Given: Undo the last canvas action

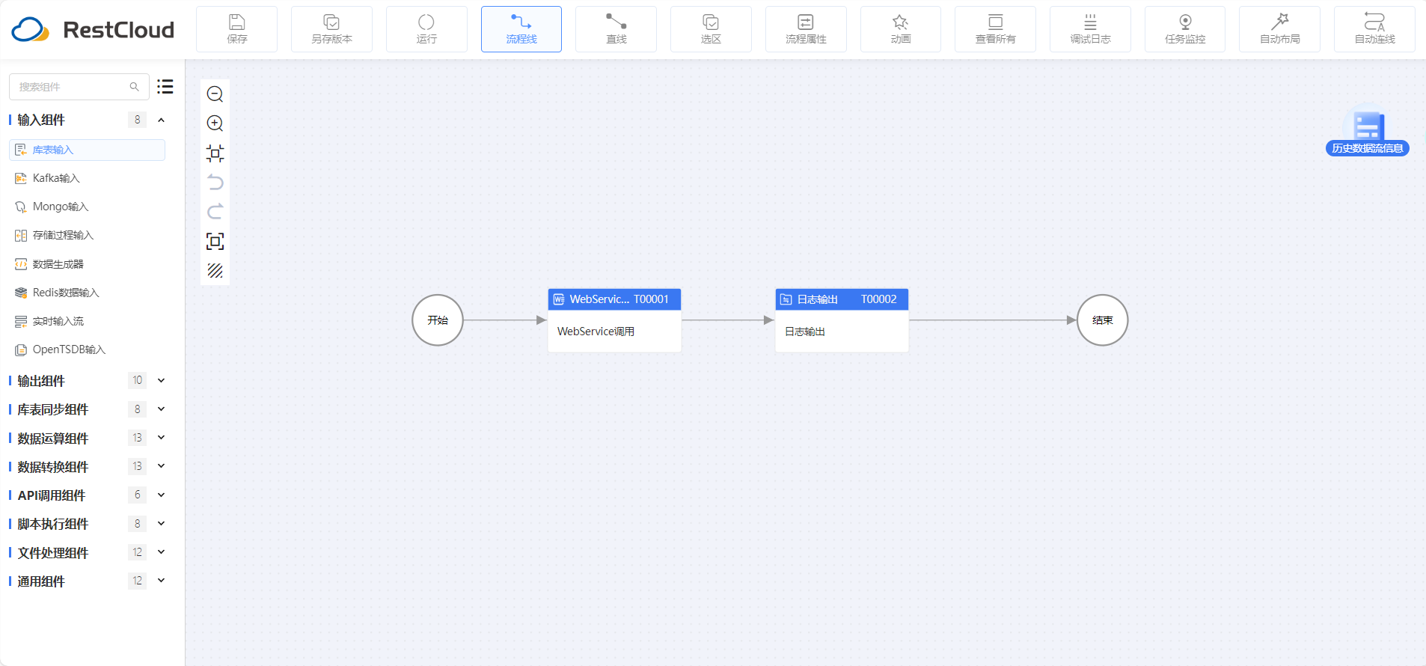Looking at the screenshot, I should (x=215, y=183).
